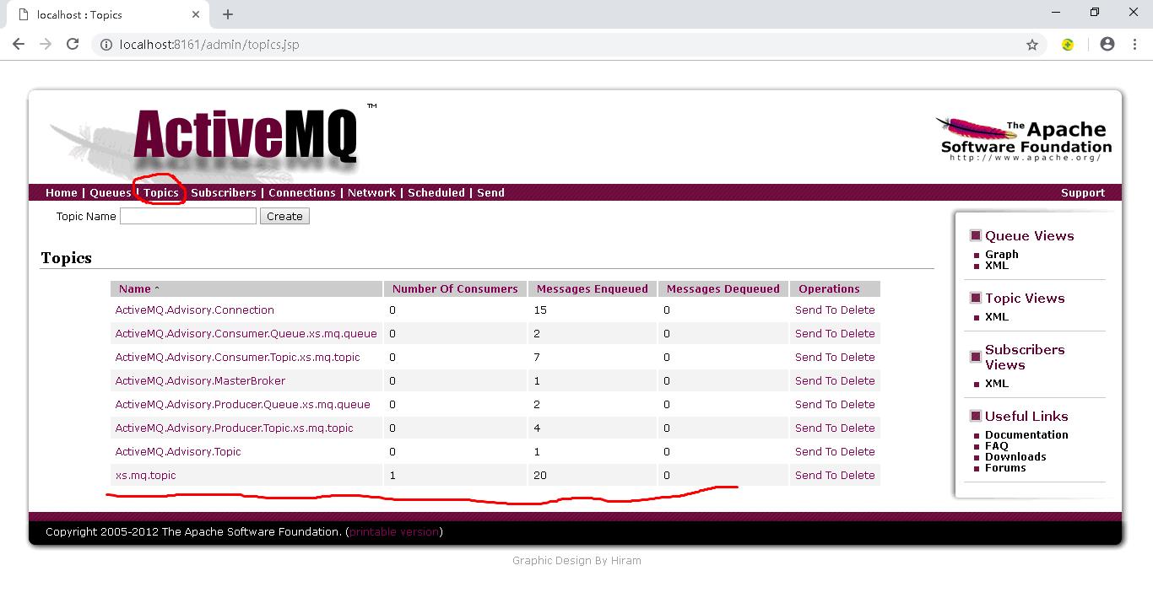Open Topic Views XML link
Image resolution: width=1153 pixels, height=614 pixels.
(x=996, y=316)
